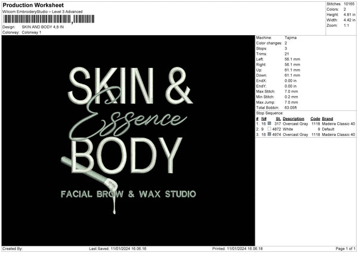Click the 'Max Jump:' label

pos(266,102)
